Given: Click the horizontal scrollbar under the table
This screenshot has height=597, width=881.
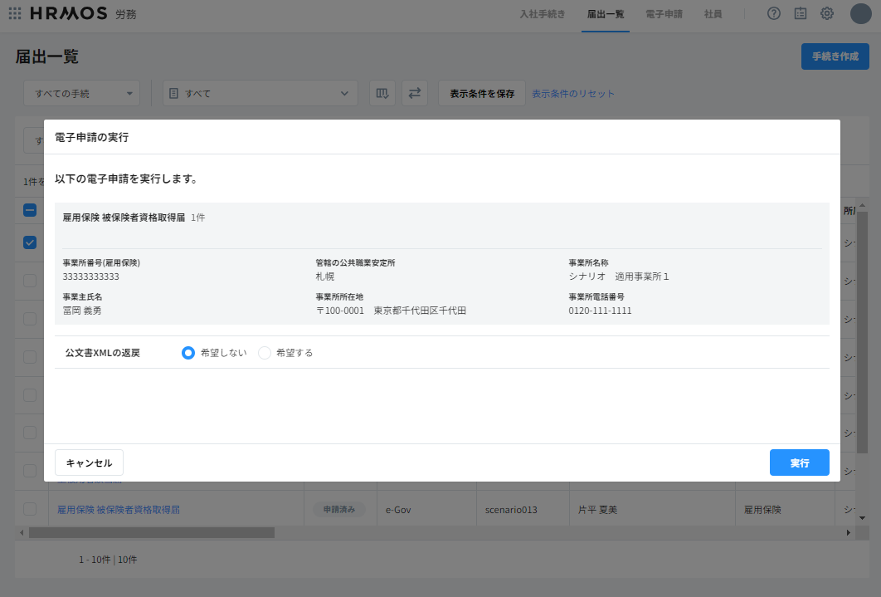Looking at the screenshot, I should [x=151, y=532].
